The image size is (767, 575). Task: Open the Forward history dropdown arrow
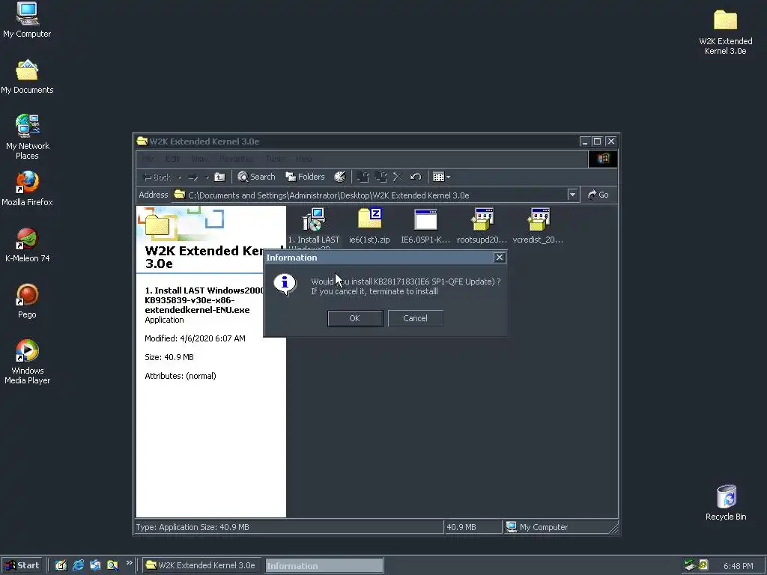coord(207,177)
